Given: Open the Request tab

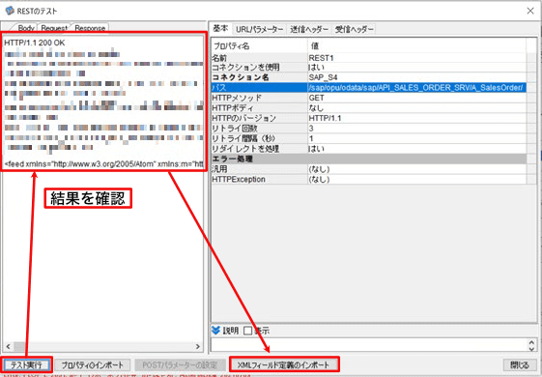Looking at the screenshot, I should 54,28.
